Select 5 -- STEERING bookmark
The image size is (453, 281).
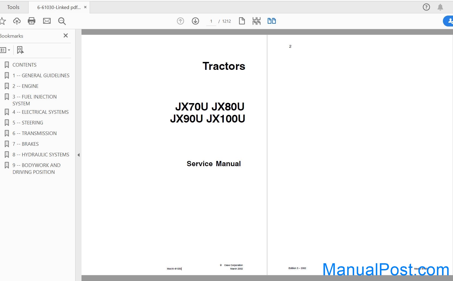(x=28, y=123)
